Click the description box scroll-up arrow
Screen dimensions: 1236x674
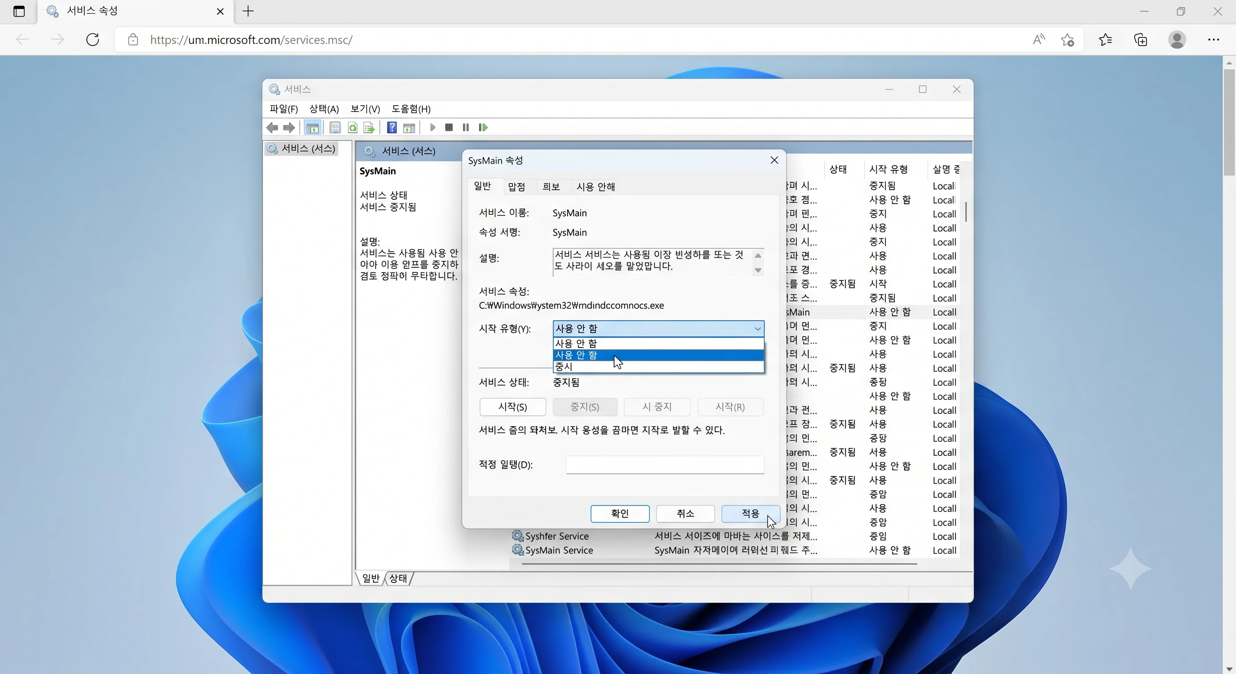[x=758, y=256]
